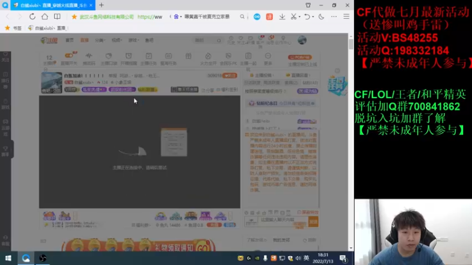Open the 白鲨xiubi 直播 bookmark
Screen dimensions: 472x265
click(48, 28)
